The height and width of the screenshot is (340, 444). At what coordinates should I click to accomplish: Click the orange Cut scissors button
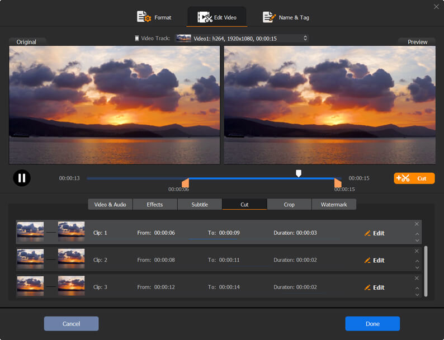coord(414,178)
